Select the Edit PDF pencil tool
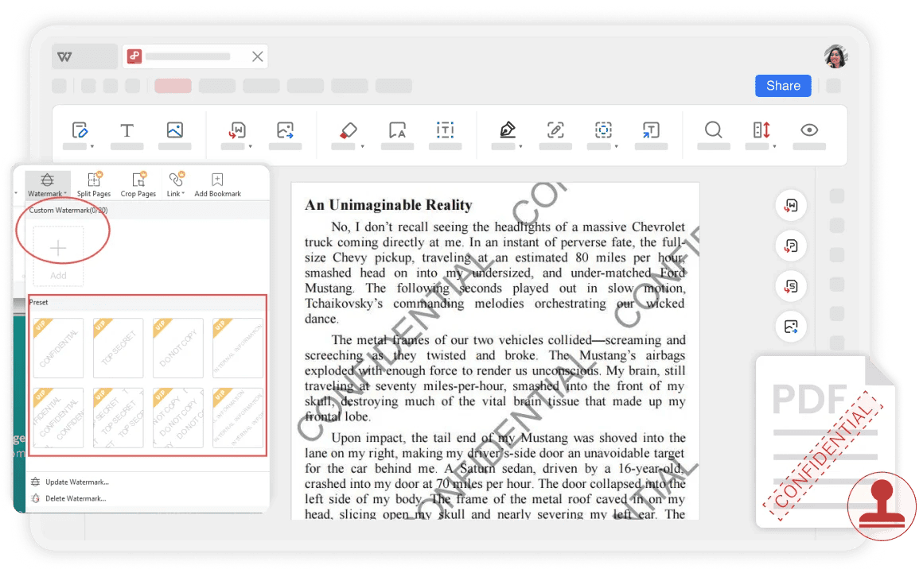 click(80, 130)
